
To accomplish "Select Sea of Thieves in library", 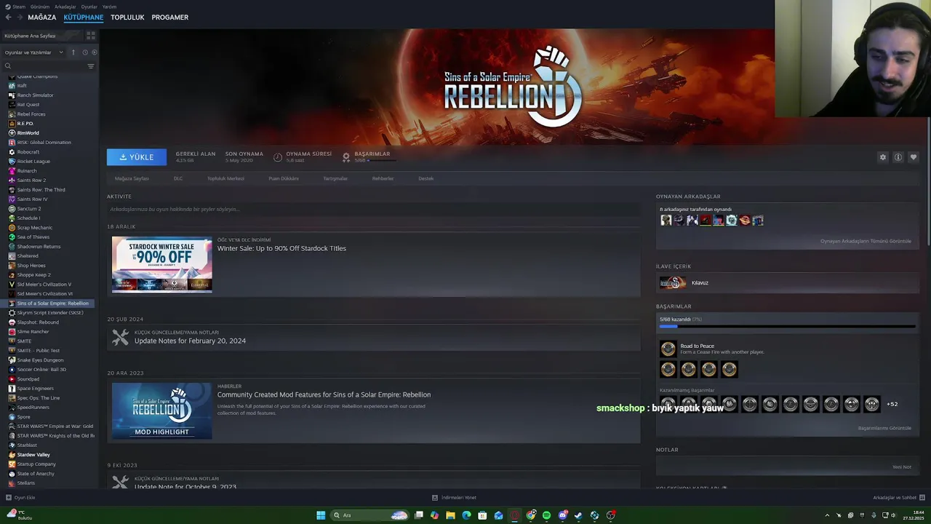I will (33, 237).
